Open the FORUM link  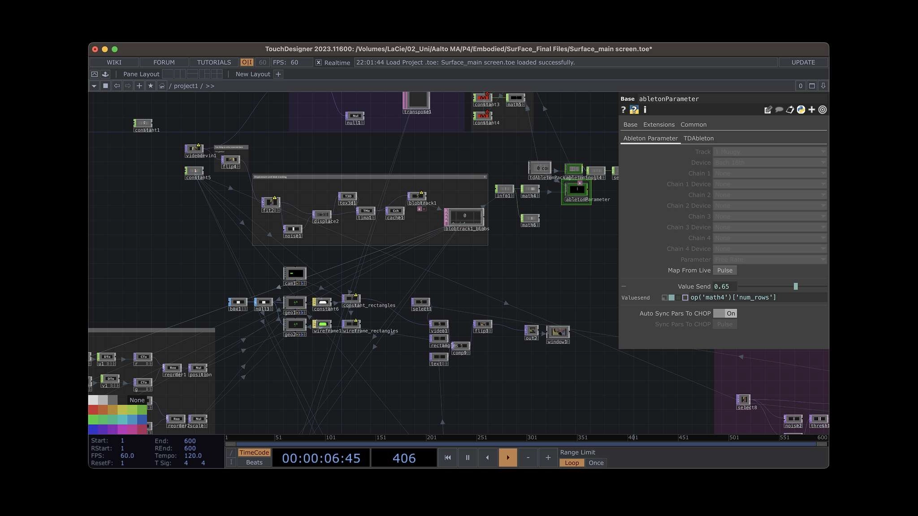click(164, 62)
